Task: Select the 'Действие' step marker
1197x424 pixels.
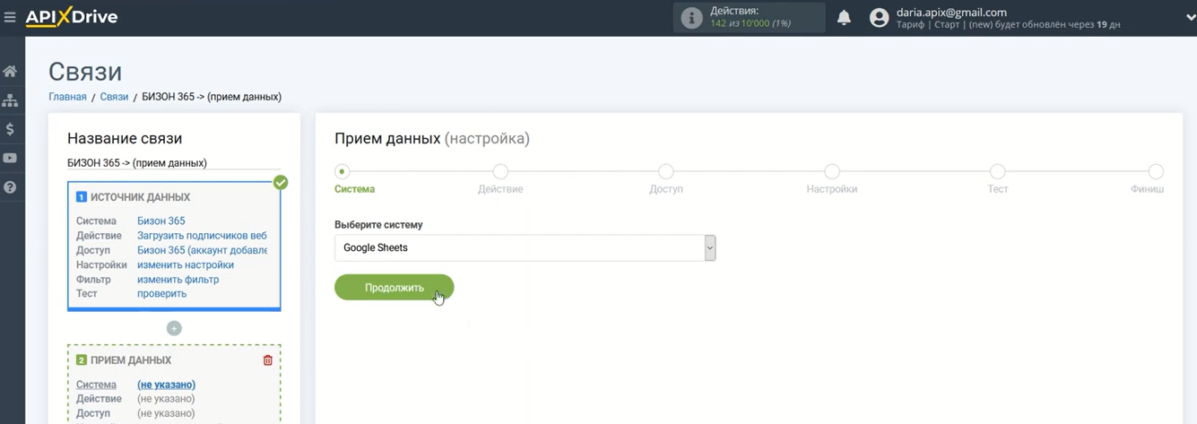Action: click(500, 171)
